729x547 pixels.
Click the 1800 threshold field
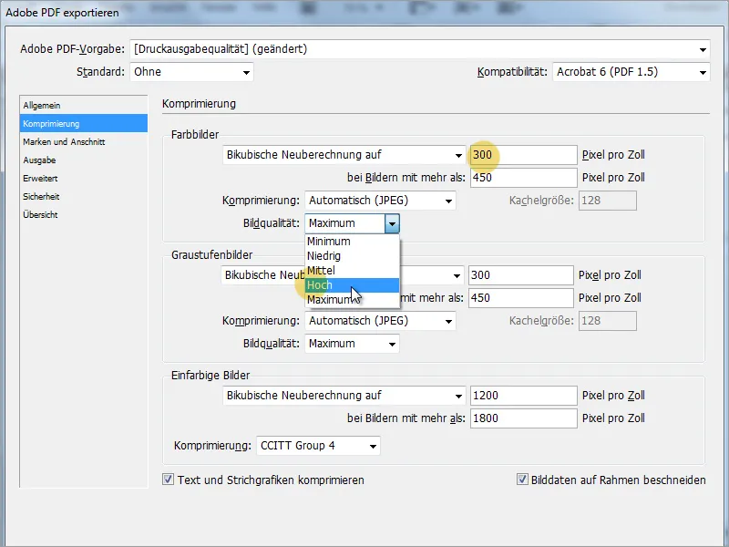(523, 418)
